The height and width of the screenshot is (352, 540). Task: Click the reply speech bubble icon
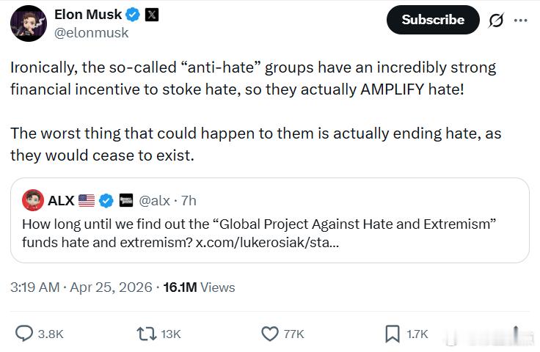pos(24,334)
